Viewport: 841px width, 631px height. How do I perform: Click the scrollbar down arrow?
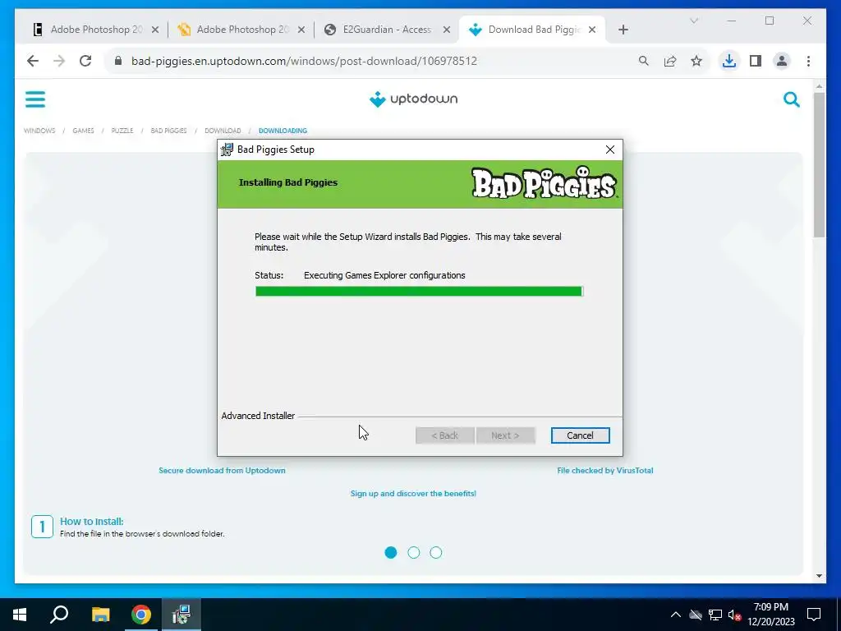click(819, 576)
